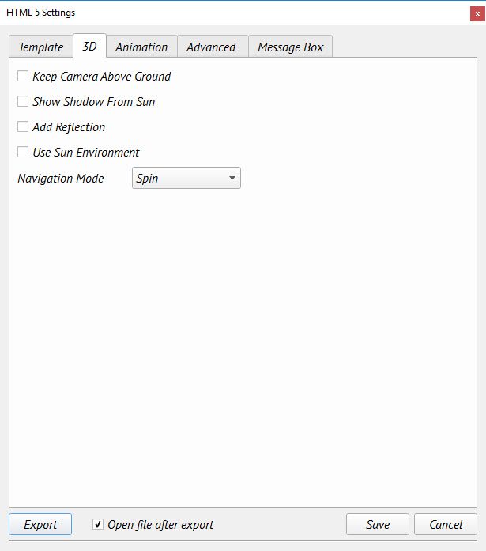Viewport: 486px width, 551px height.
Task: Select the 3D tab
Action: pyautogui.click(x=89, y=47)
